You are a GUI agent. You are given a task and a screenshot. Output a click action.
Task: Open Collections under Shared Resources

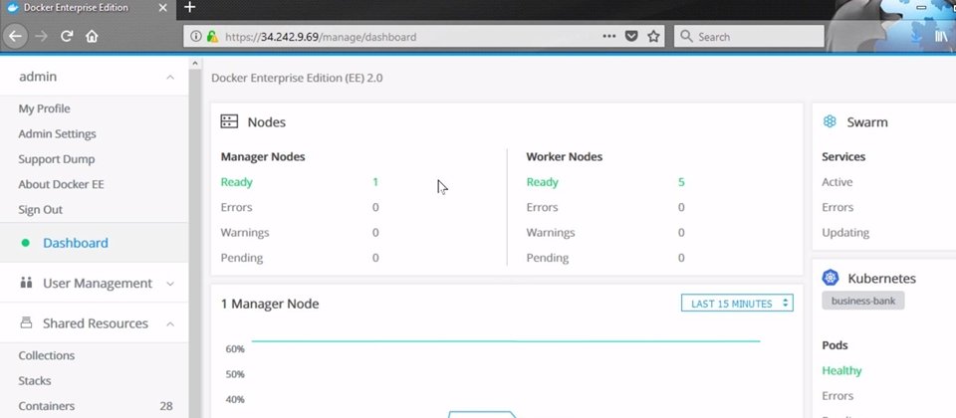pos(47,355)
